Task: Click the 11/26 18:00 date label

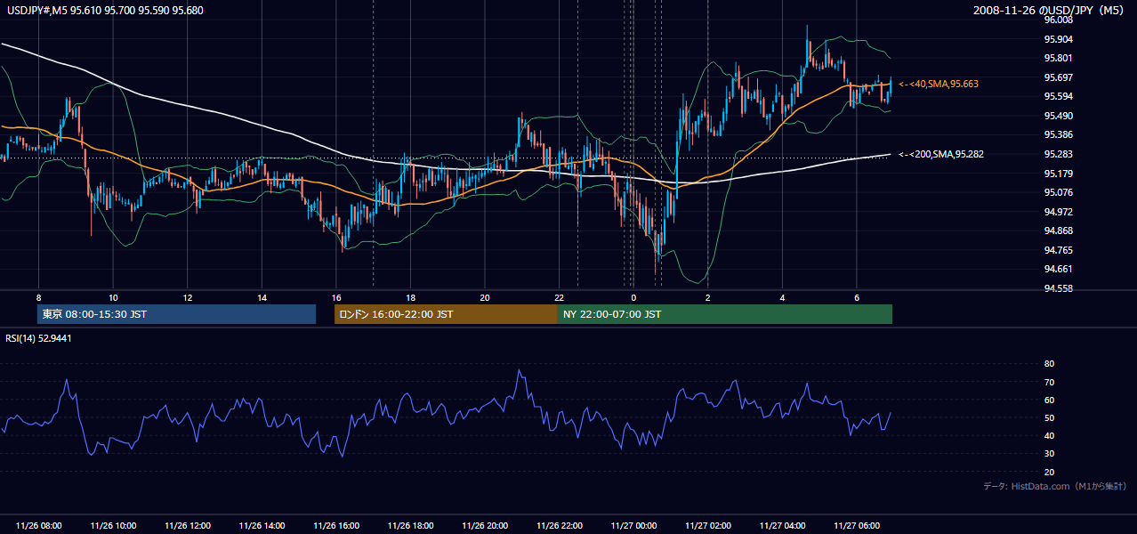Action: coord(410,526)
